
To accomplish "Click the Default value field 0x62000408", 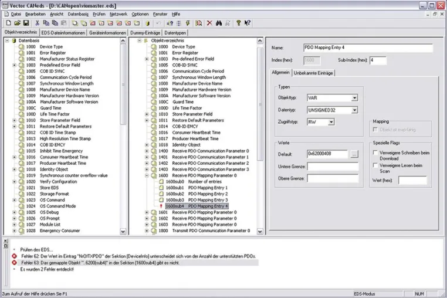I will (x=327, y=154).
